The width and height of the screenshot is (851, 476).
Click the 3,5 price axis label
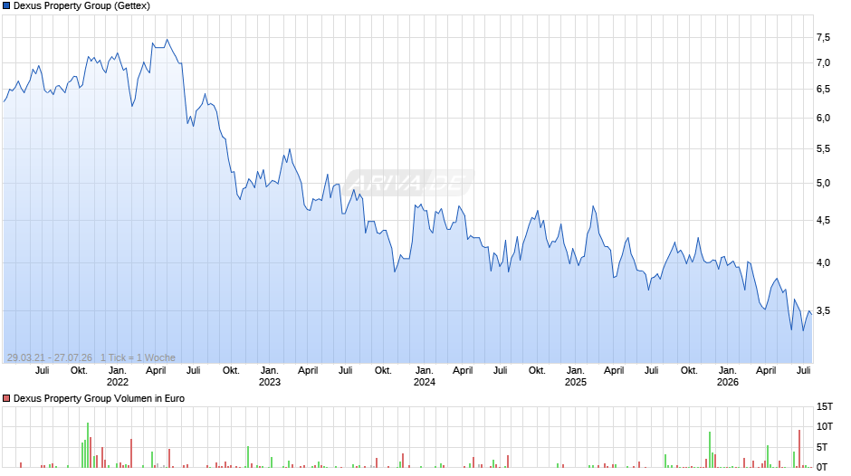pos(823,311)
